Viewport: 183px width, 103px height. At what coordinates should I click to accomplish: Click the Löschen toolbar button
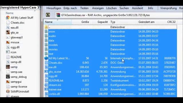click(x=111, y=8)
